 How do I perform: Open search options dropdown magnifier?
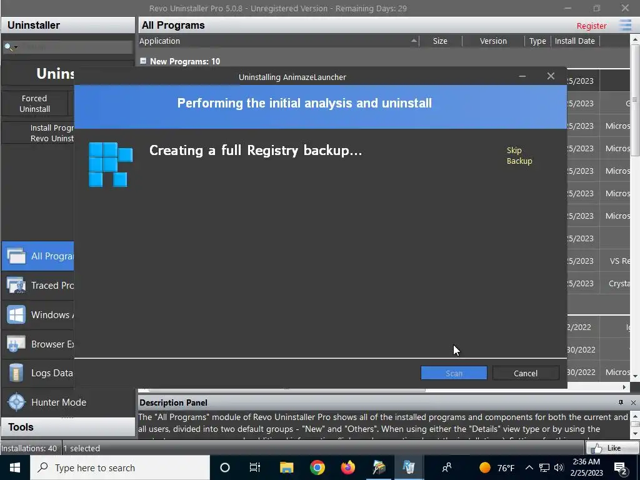[x=11, y=47]
